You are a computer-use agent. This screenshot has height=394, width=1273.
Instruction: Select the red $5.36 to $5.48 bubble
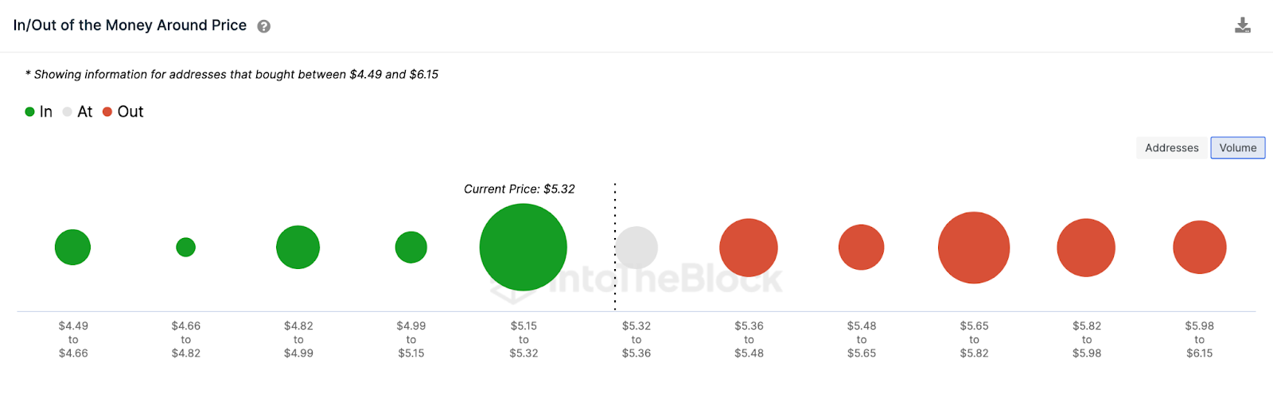pos(748,248)
